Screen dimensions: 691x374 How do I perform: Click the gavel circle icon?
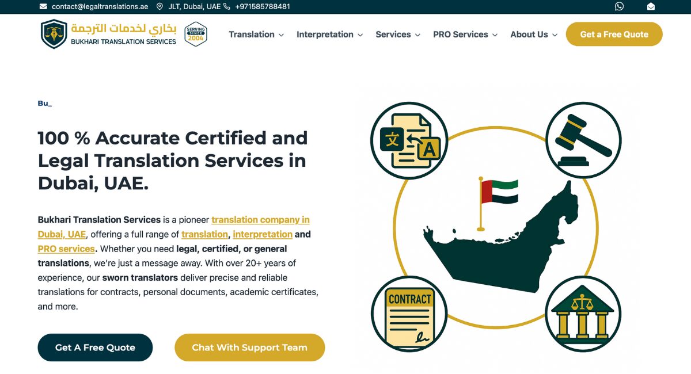tap(583, 141)
